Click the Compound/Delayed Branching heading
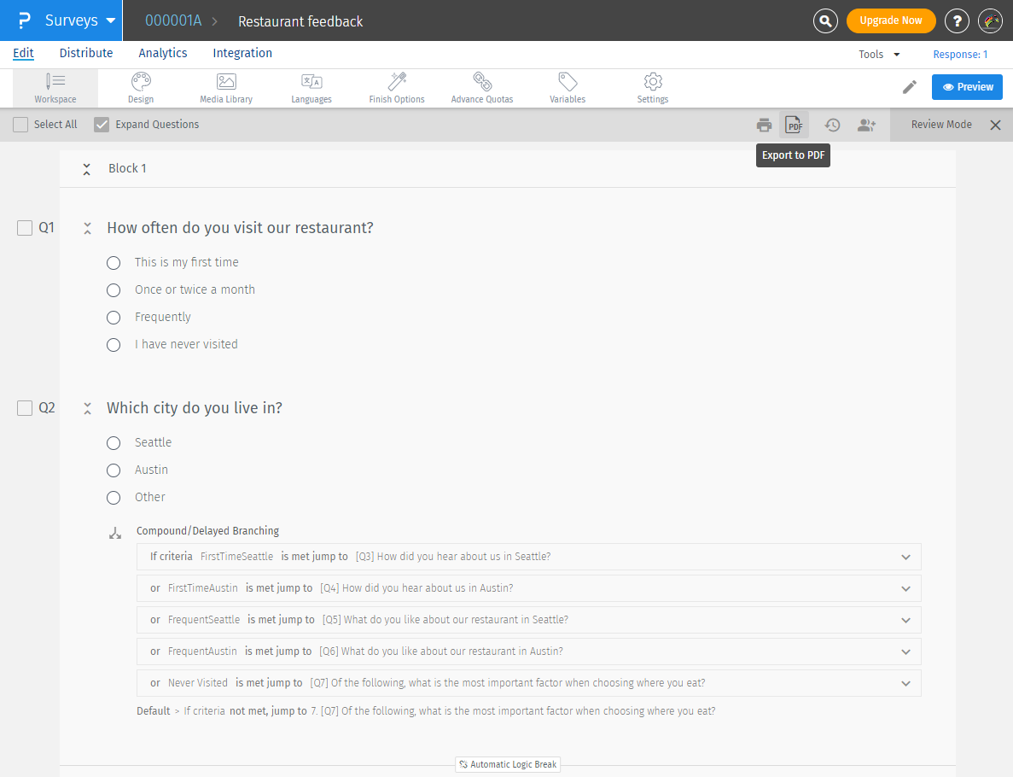This screenshot has width=1013, height=777. (x=207, y=531)
